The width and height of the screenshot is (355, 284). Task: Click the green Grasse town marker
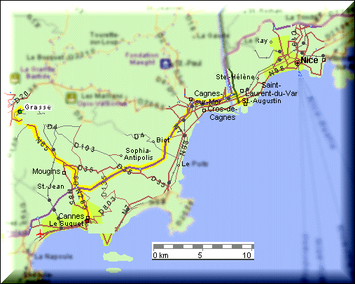20,112
